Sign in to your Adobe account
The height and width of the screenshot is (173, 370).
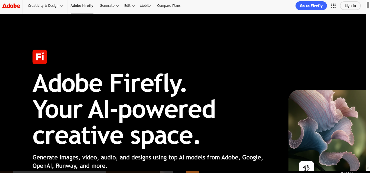tap(350, 5)
